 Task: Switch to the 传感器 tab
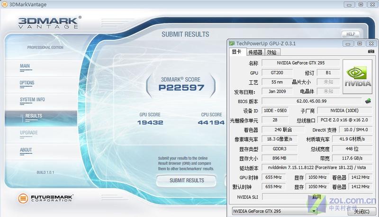[x=255, y=52]
